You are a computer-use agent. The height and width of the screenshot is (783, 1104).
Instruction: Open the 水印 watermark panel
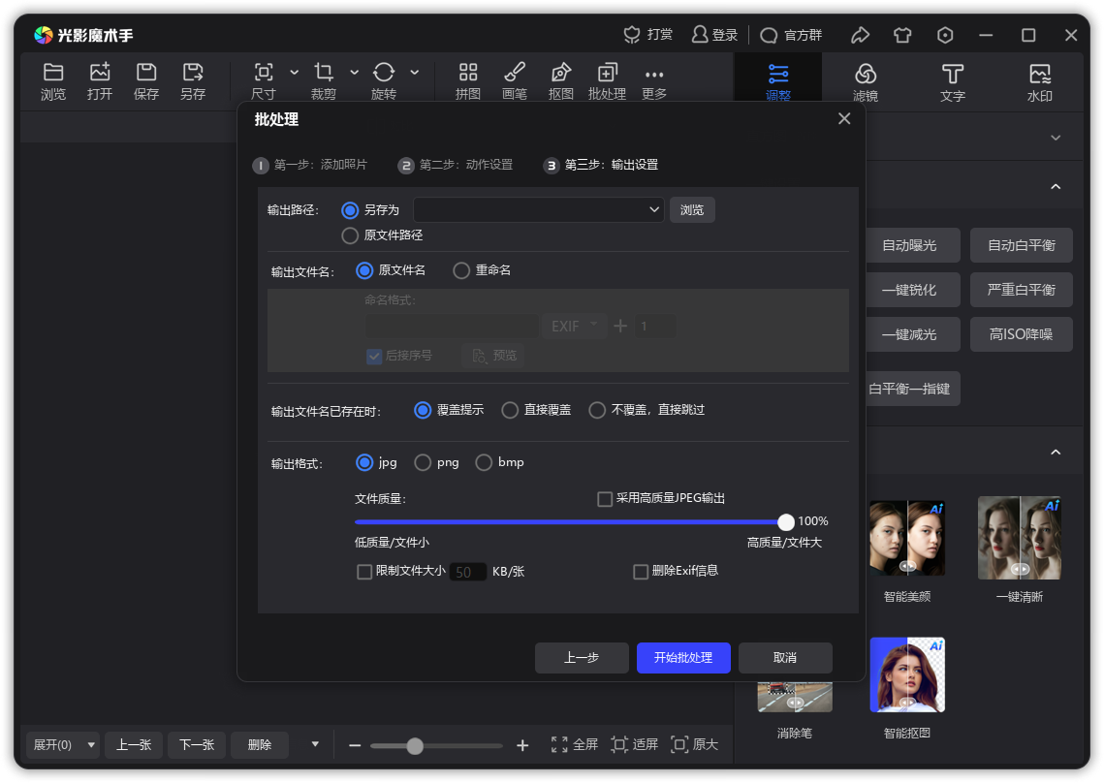point(1039,81)
